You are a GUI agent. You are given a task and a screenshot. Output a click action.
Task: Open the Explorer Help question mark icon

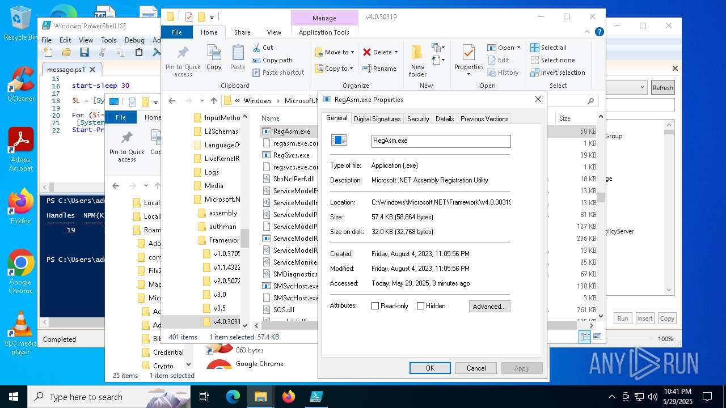[599, 32]
